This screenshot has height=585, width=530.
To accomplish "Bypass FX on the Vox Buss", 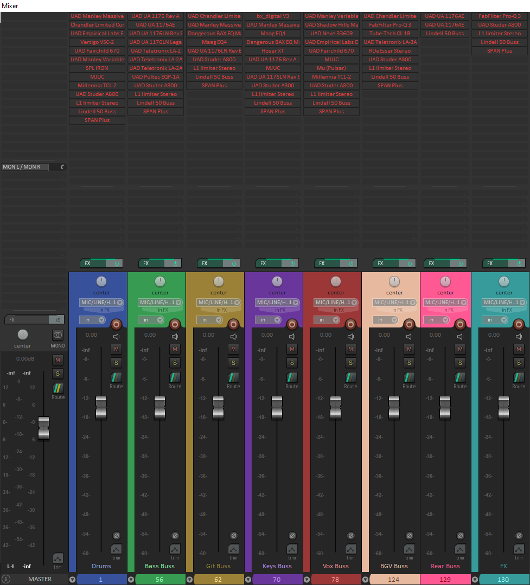I will (x=351, y=263).
